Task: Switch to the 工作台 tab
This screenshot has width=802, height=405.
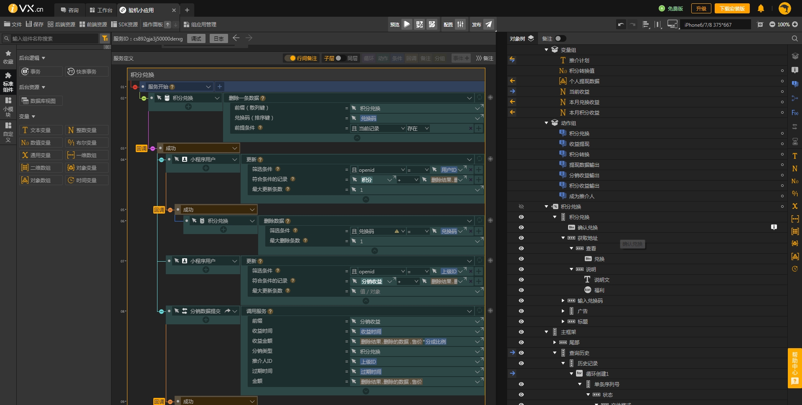Action: click(101, 10)
